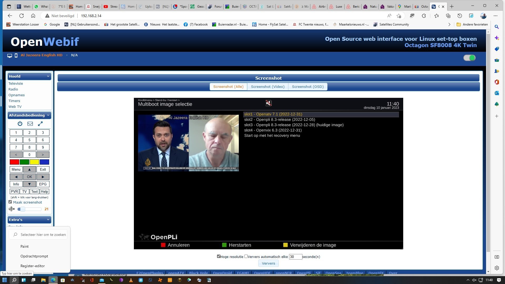Uncheck the Maak screenshot checkbox
Image resolution: width=505 pixels, height=284 pixels.
[10, 202]
